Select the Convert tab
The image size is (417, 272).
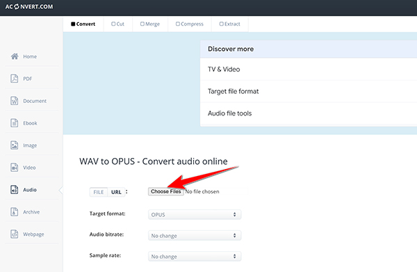coord(83,24)
